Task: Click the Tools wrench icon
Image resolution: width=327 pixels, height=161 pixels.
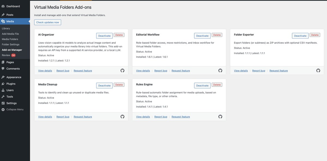Action: point(3,97)
